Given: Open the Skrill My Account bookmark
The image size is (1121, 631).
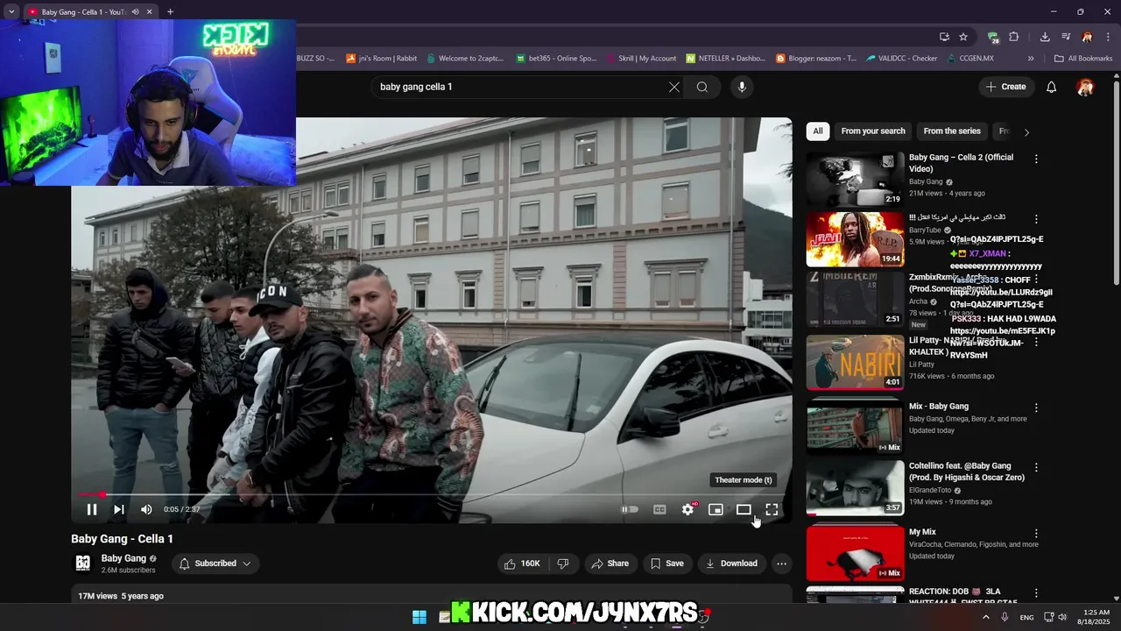Looking at the screenshot, I should (x=641, y=59).
